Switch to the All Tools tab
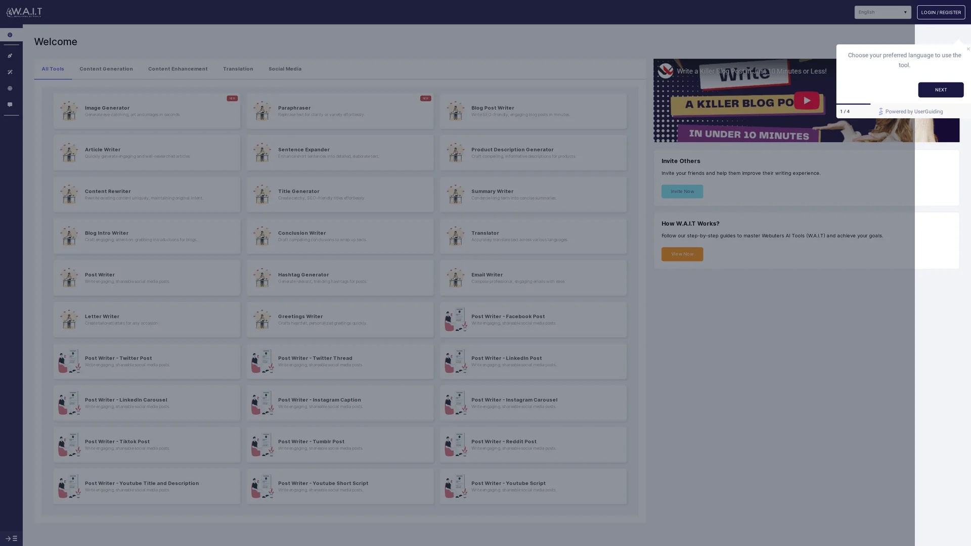This screenshot has width=971, height=546. coord(53,69)
